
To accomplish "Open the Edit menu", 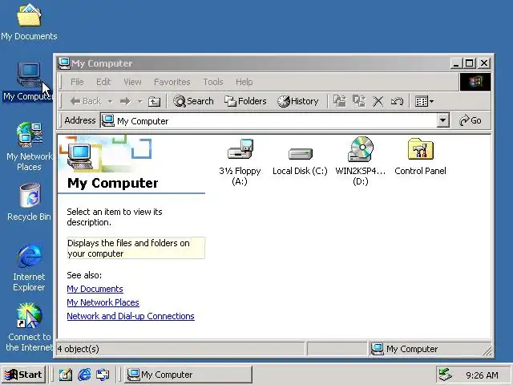I will tap(103, 82).
